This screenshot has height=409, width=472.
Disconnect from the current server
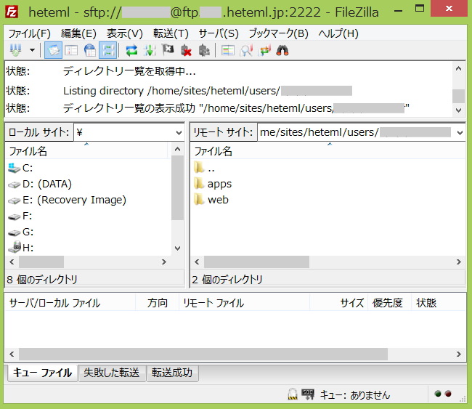coord(186,50)
